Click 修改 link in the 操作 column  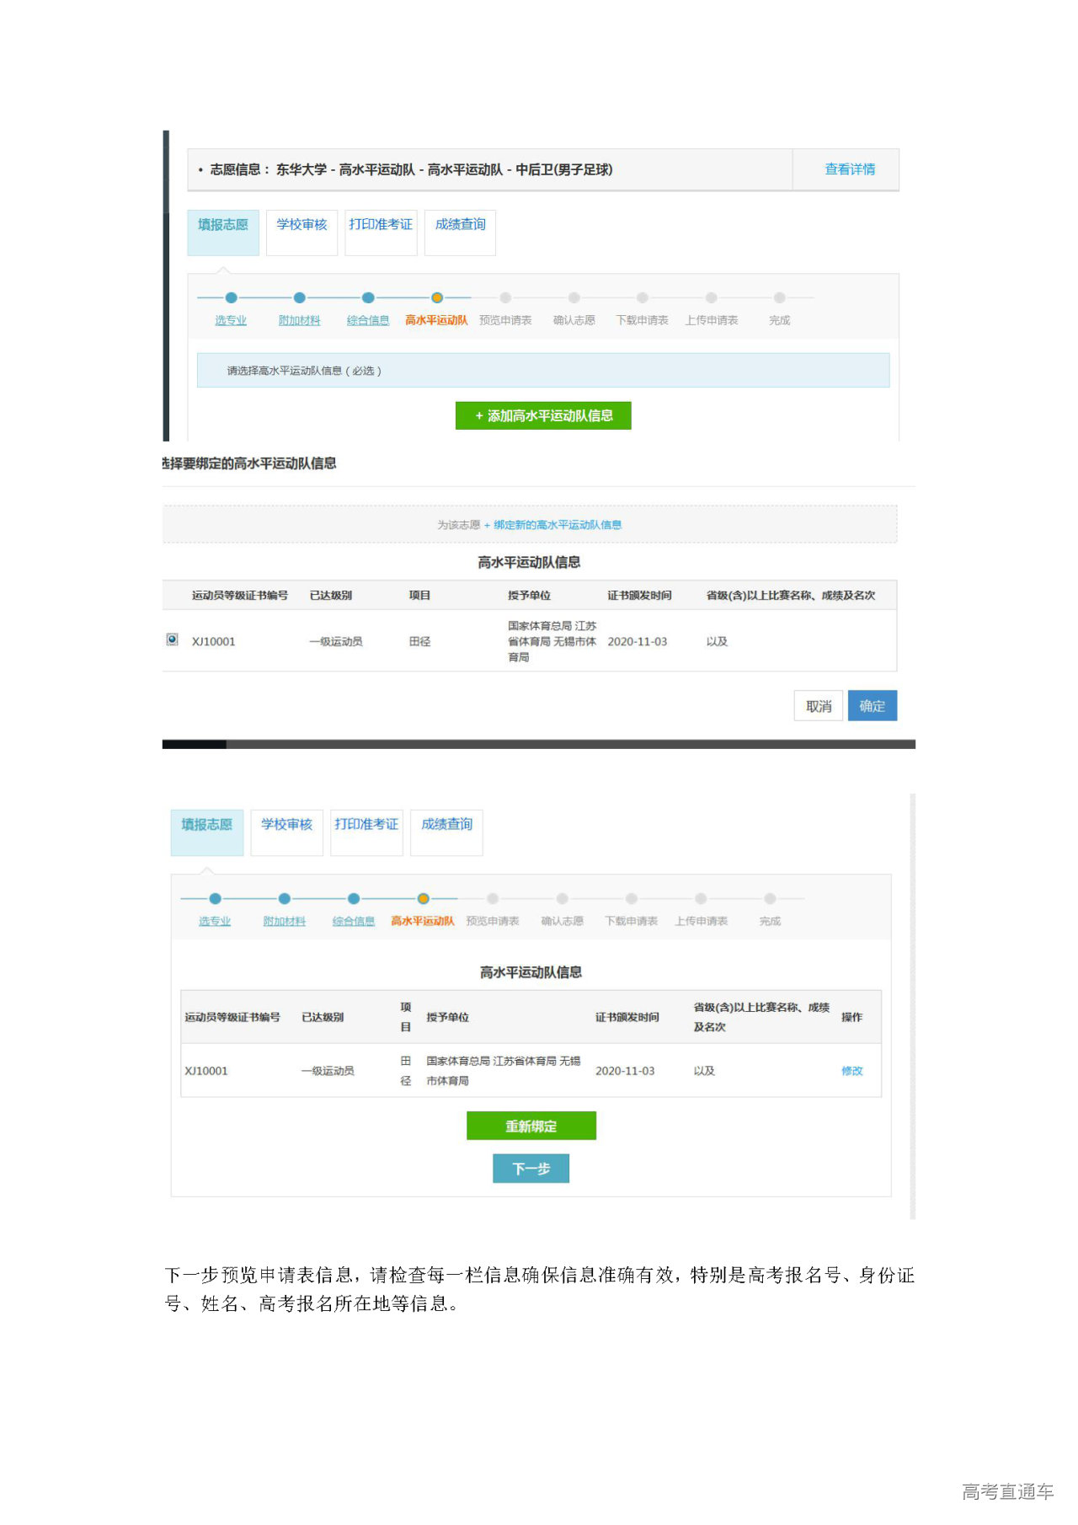point(851,1071)
